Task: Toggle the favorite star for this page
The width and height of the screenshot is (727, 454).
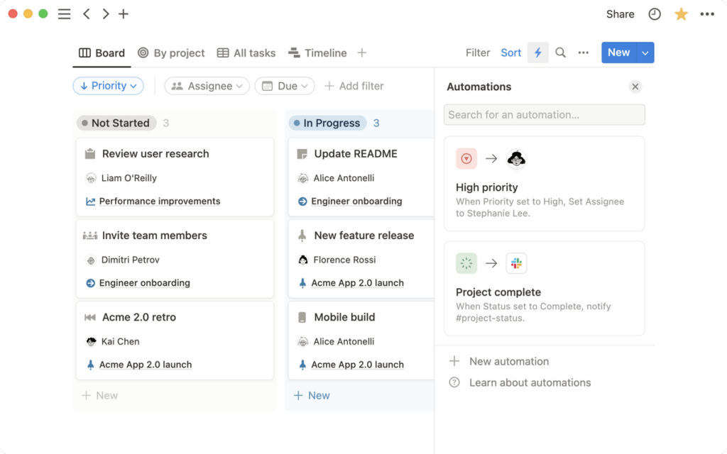Action: click(x=681, y=13)
